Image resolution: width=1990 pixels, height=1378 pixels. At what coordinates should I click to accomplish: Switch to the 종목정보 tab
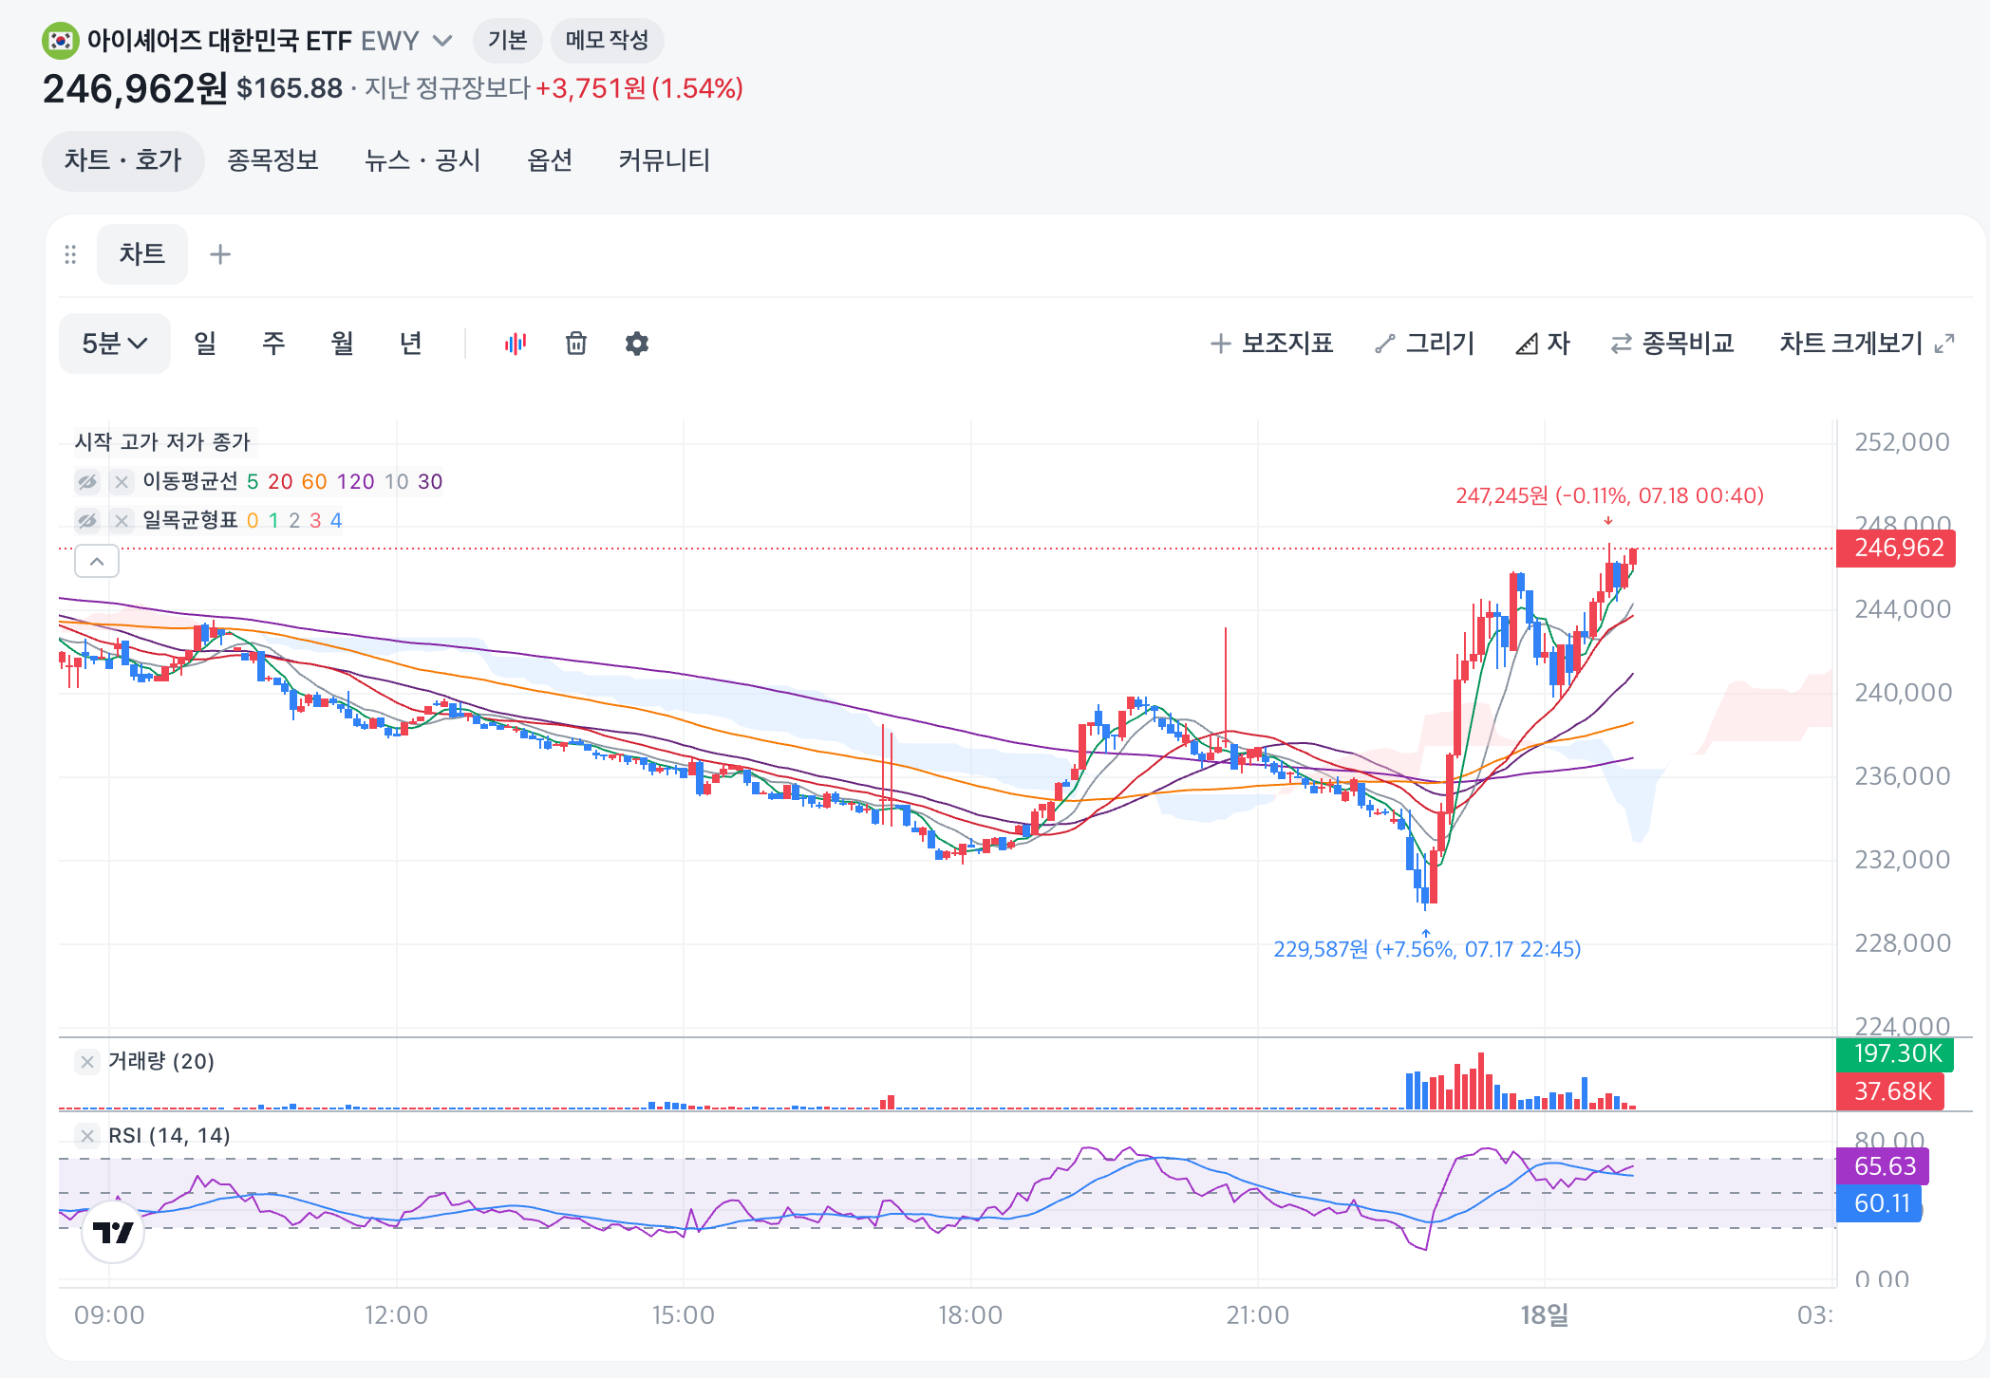[272, 160]
